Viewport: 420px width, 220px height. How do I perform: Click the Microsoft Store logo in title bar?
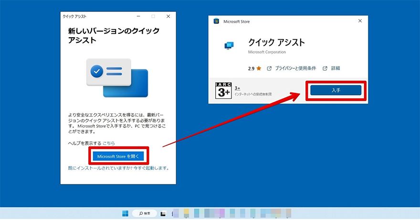(x=216, y=21)
